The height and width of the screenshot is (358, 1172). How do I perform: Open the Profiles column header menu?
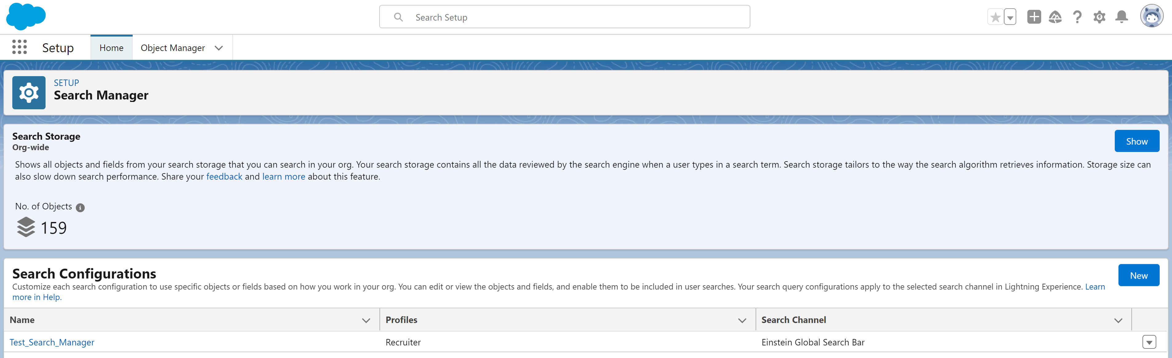[742, 320]
